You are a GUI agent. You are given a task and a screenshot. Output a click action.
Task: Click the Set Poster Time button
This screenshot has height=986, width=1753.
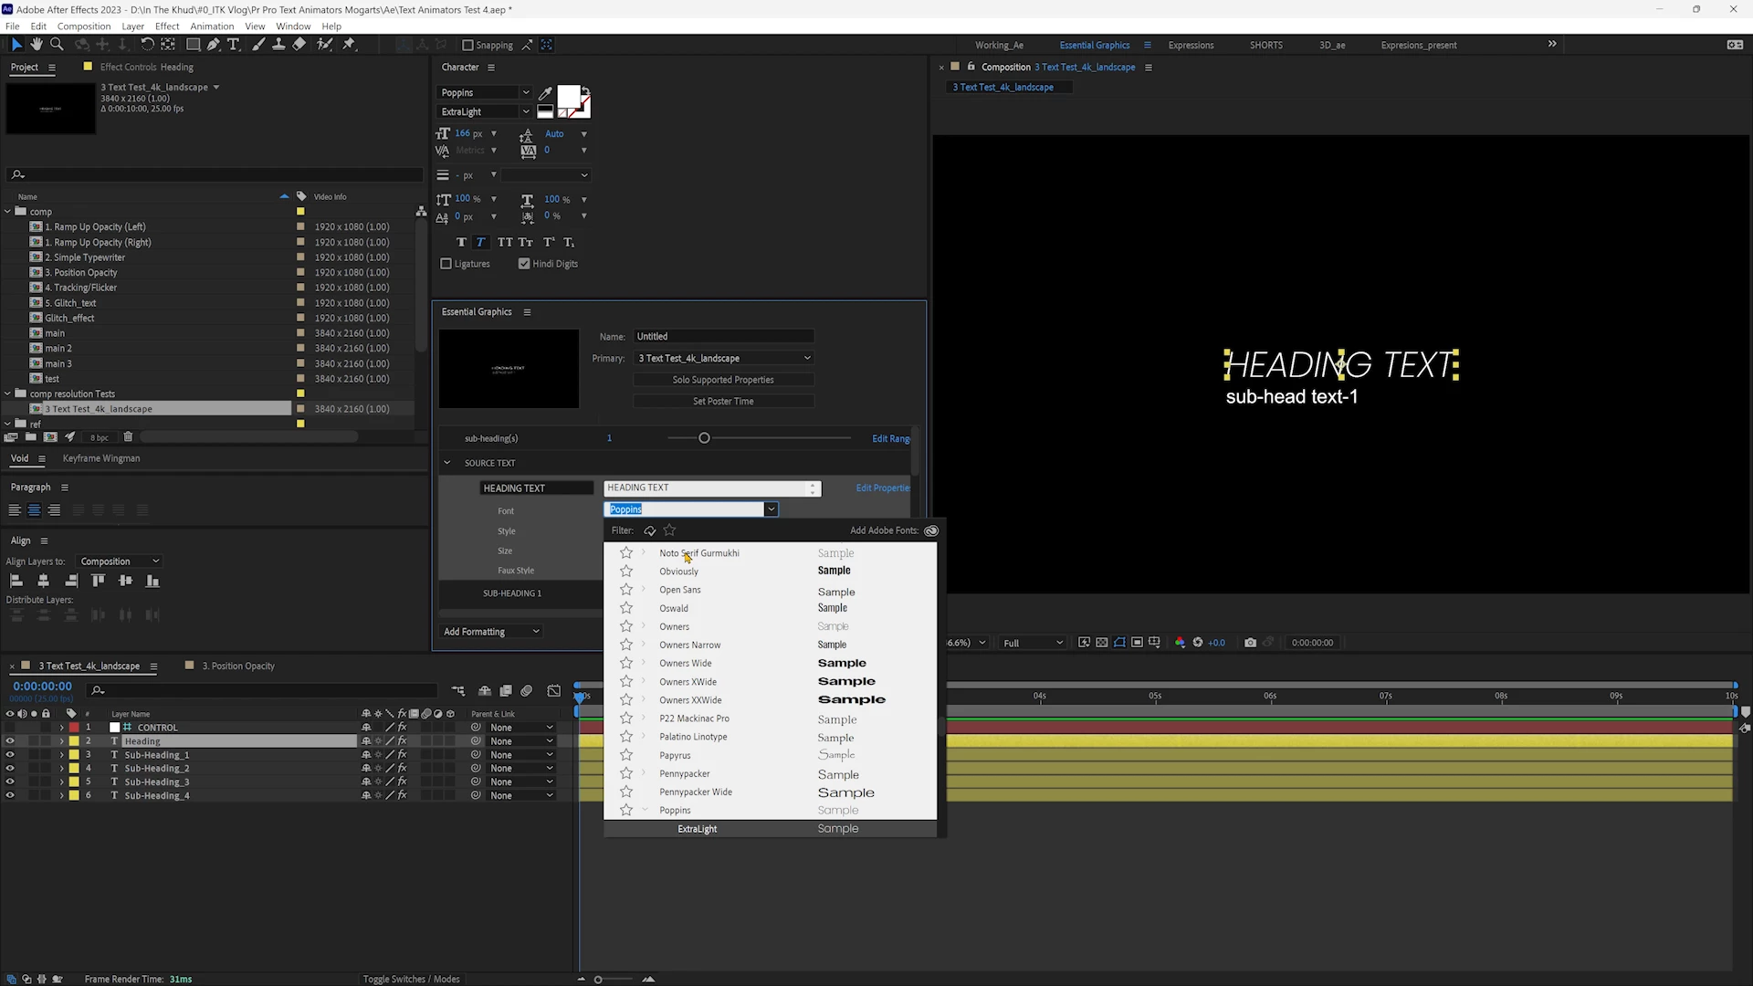[x=722, y=402]
